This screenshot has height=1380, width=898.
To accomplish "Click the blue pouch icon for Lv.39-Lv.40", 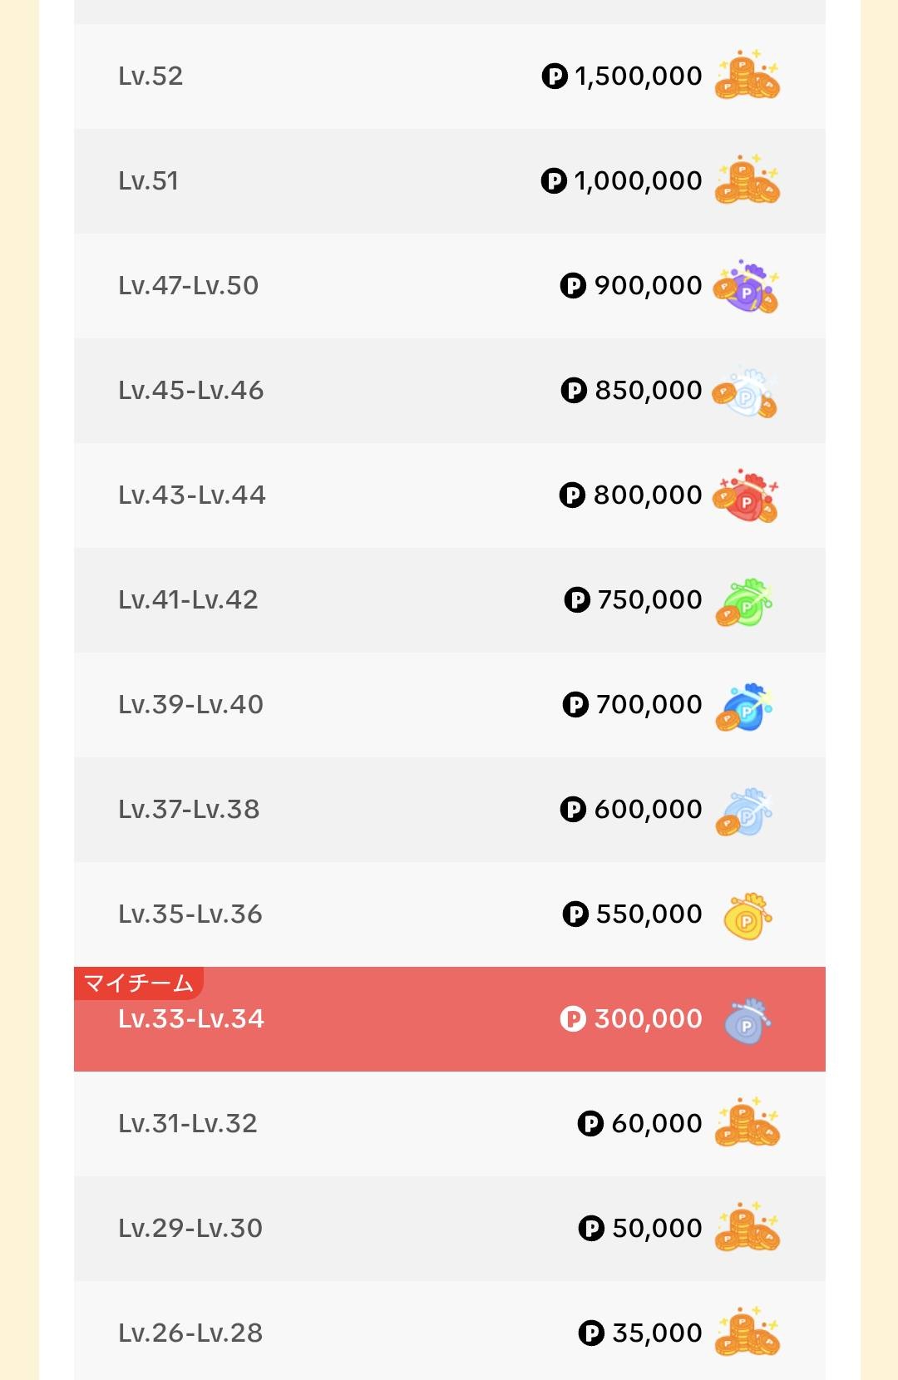I will click(x=744, y=707).
